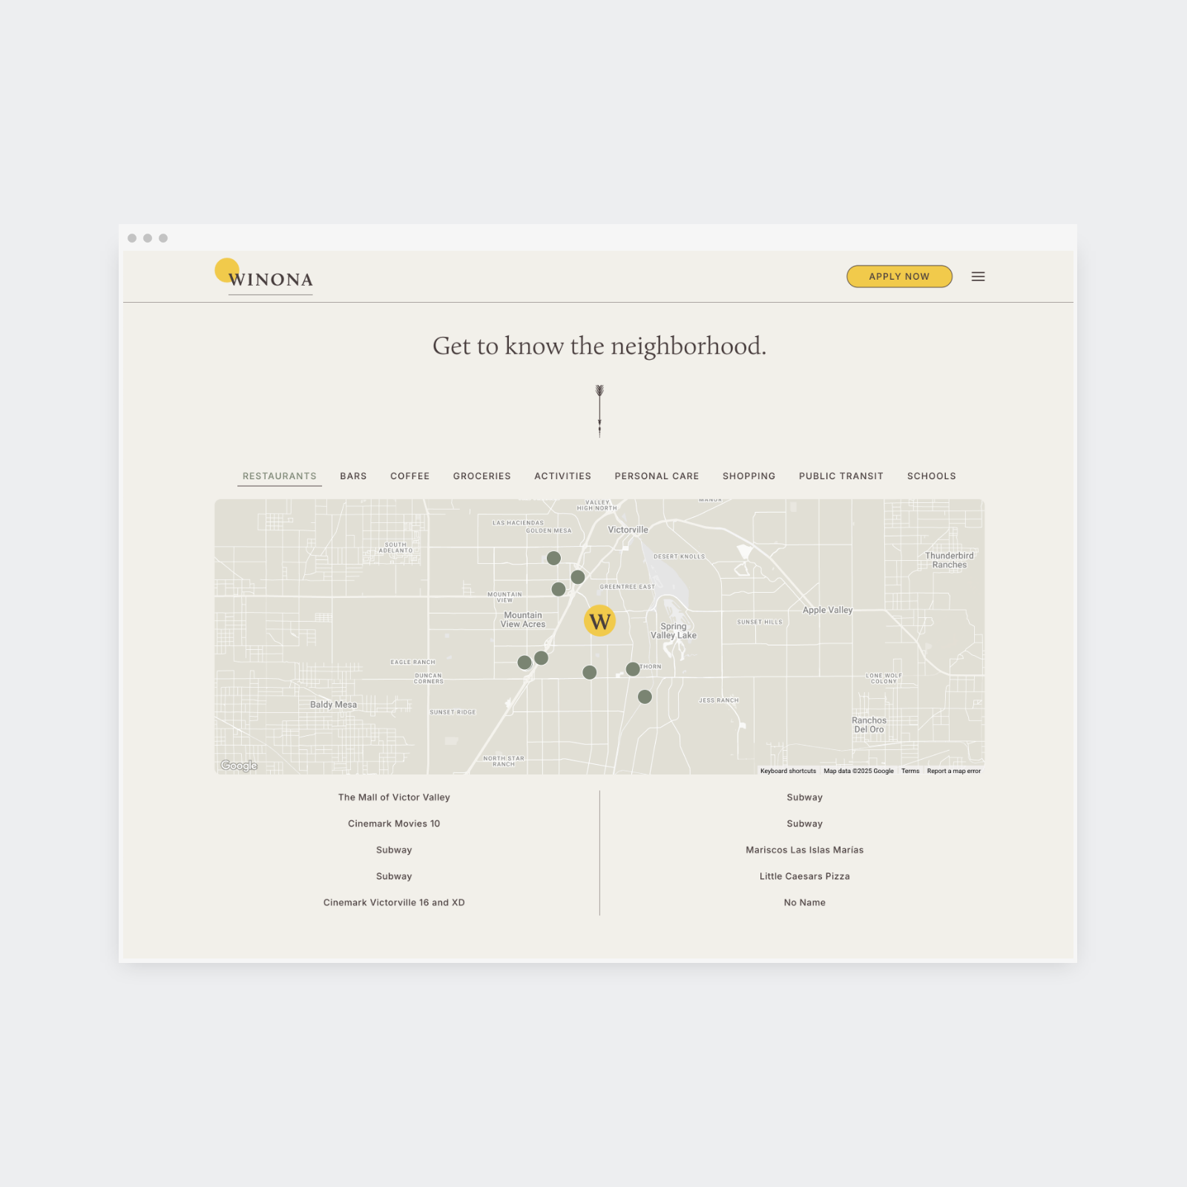Viewport: 1187px width, 1187px height.
Task: Open the hamburger menu icon
Action: click(978, 277)
